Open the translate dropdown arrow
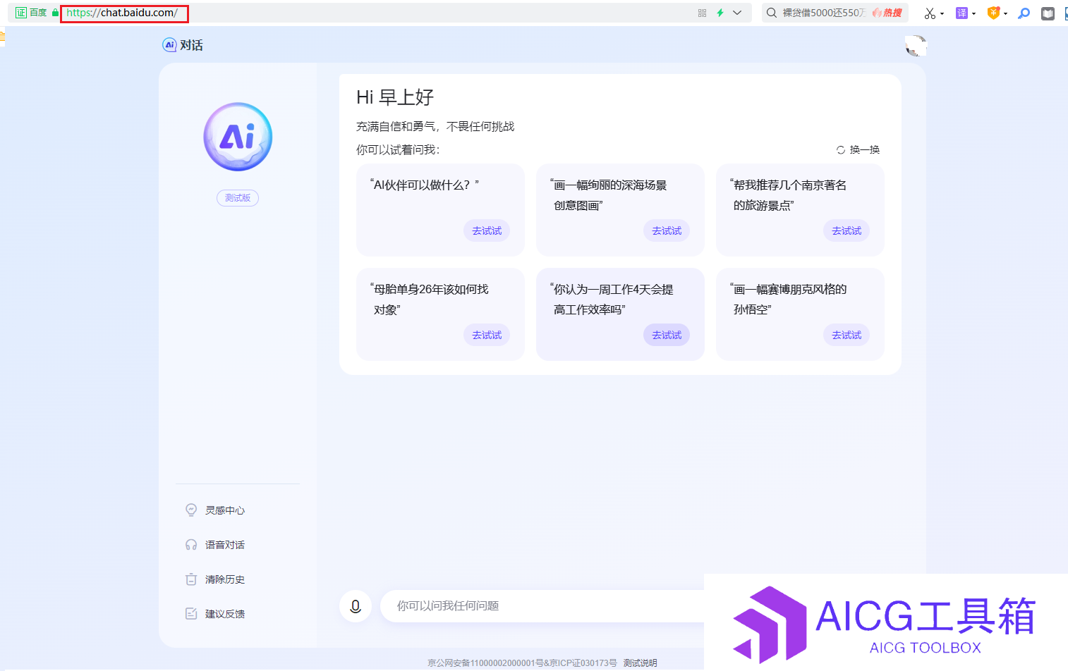Viewport: 1068px width, 671px height. (x=973, y=14)
